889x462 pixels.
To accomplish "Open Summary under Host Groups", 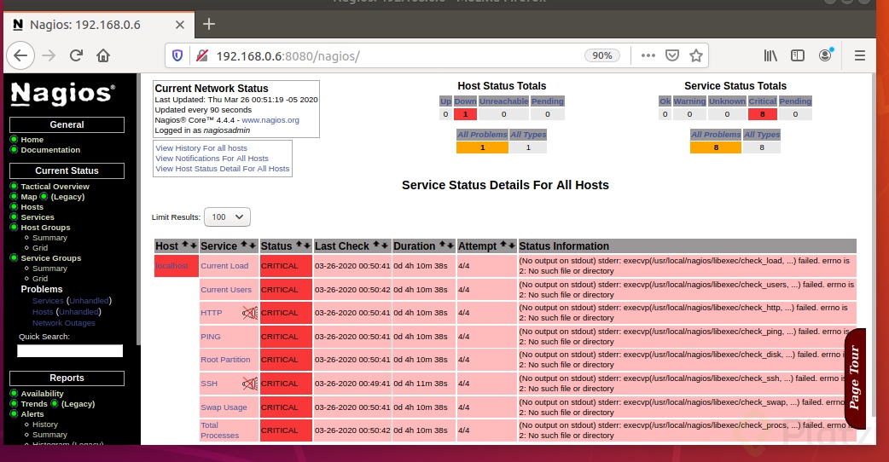I will coord(49,237).
